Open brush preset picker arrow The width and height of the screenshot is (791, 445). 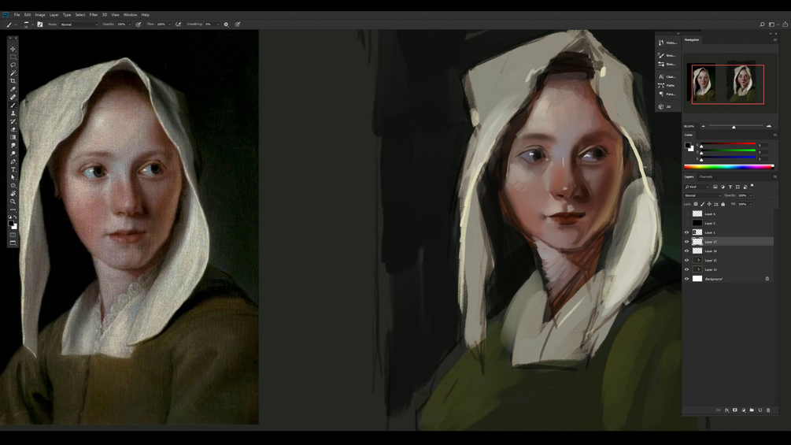tap(32, 24)
